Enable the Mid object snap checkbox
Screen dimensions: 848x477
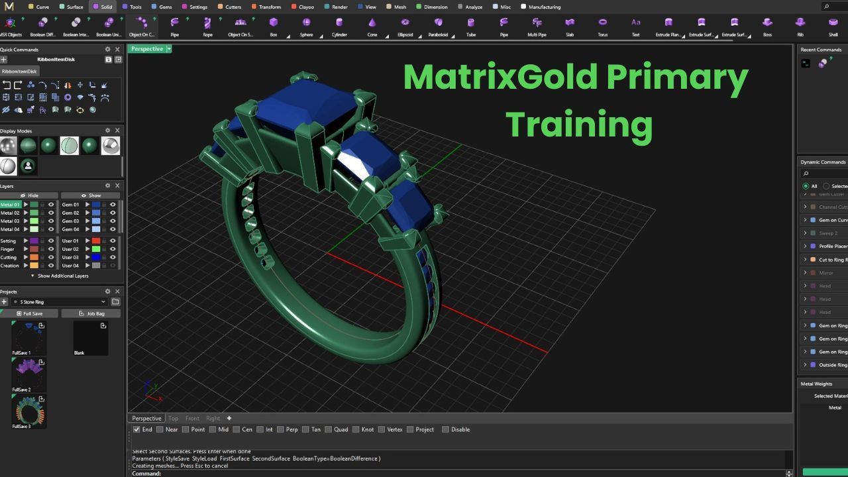pyautogui.click(x=213, y=429)
